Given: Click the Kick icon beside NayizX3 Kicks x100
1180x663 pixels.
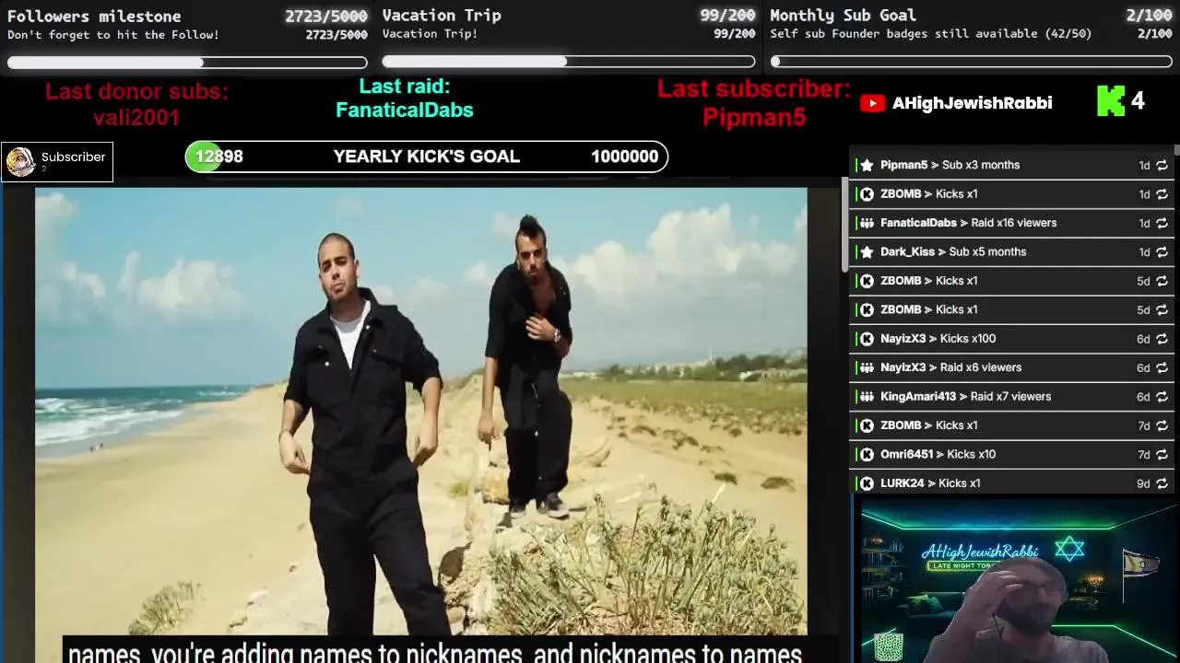Looking at the screenshot, I should pos(867,339).
